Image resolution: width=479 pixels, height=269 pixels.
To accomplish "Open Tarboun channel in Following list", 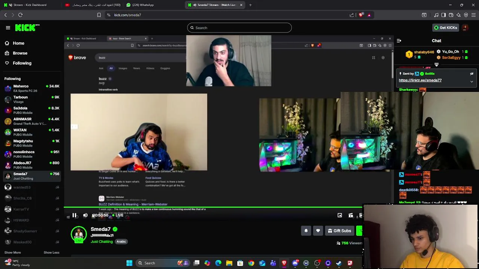I will 32,99.
